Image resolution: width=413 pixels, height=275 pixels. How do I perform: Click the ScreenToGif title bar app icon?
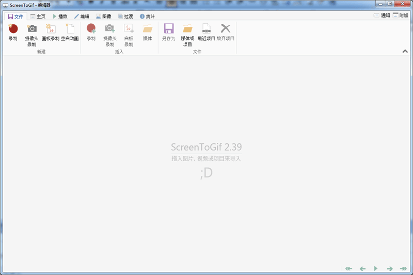click(5, 5)
